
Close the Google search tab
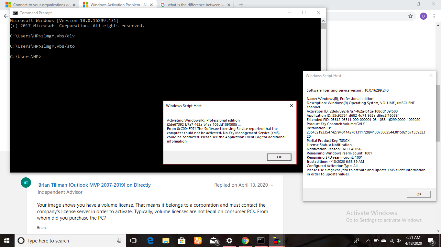click(x=228, y=5)
